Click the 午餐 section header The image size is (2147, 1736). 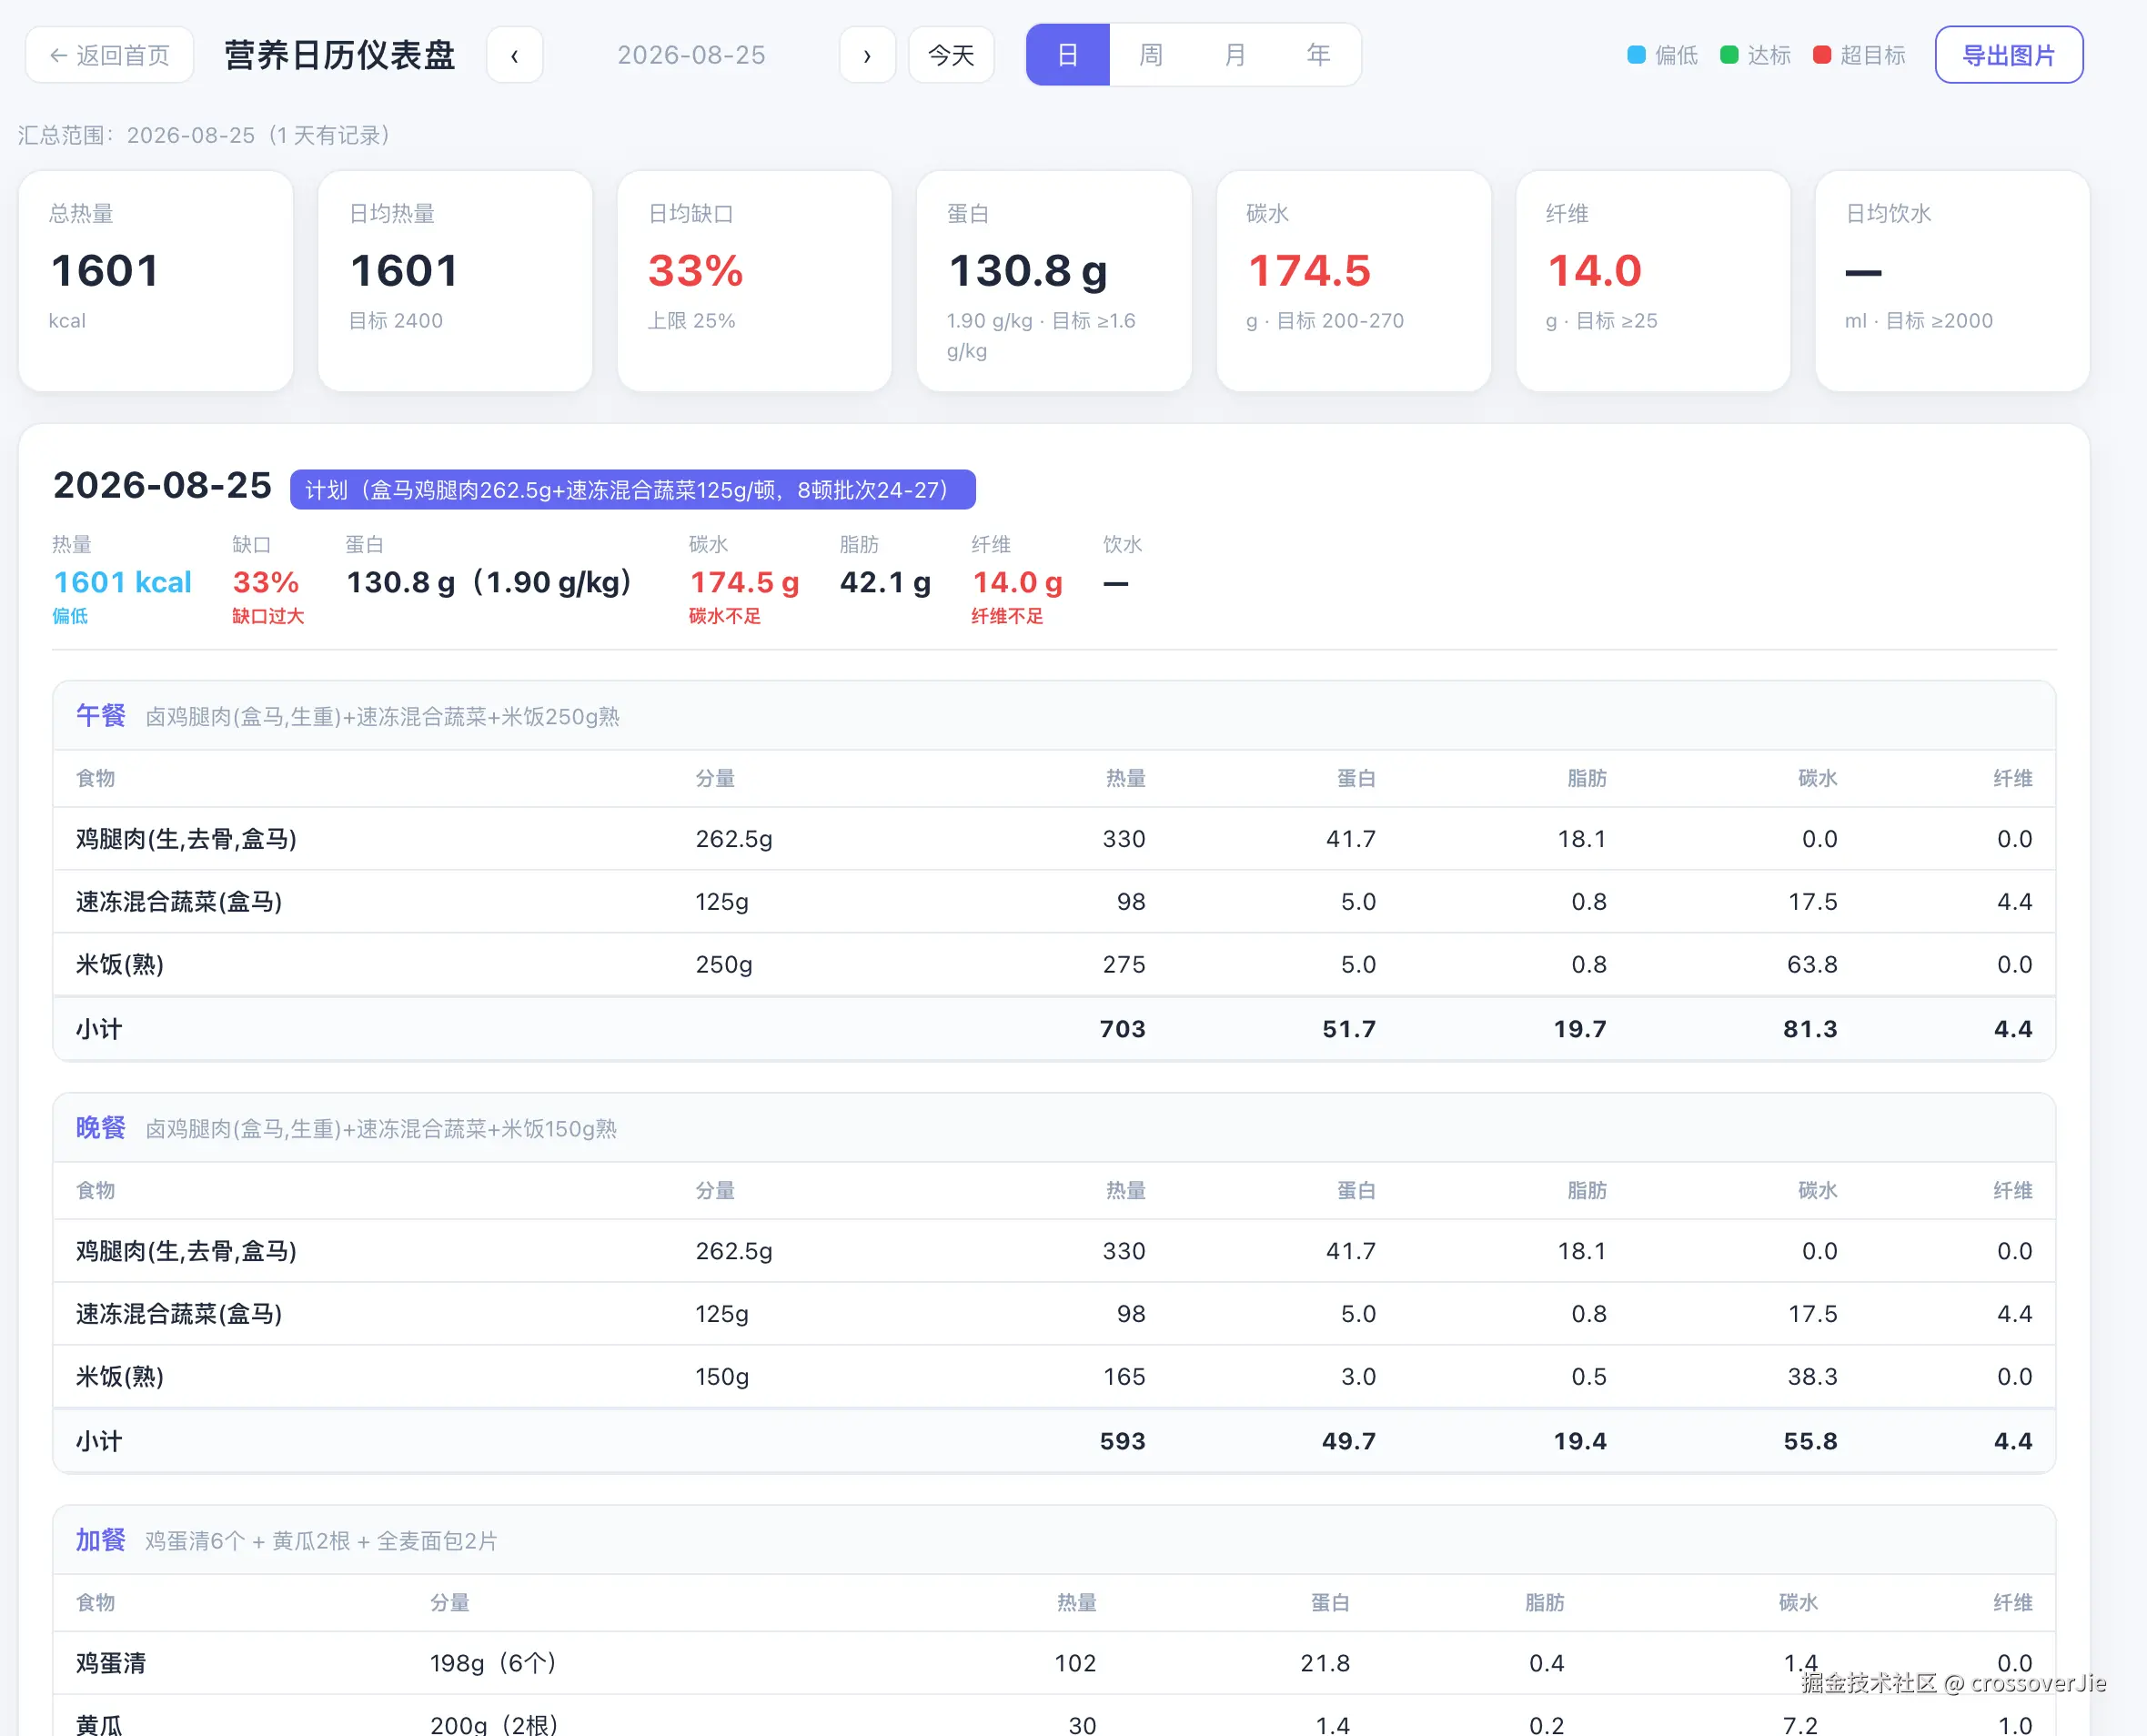1054,716
